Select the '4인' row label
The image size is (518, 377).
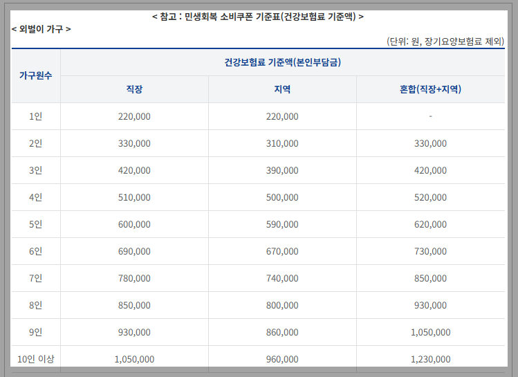tap(36, 197)
